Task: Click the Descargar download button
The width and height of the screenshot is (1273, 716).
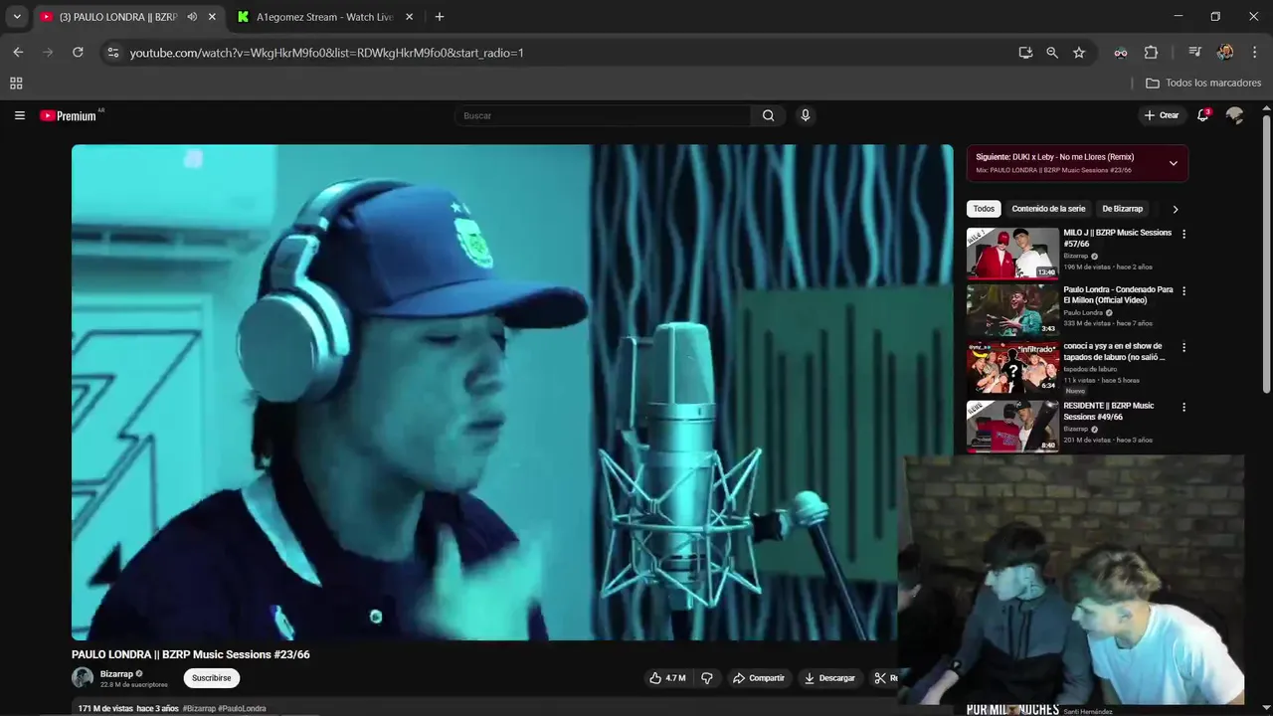Action: (x=829, y=678)
